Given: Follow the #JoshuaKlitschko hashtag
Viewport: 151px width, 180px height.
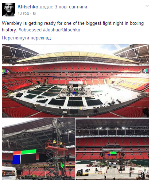Looking at the screenshot, I should (62, 30).
